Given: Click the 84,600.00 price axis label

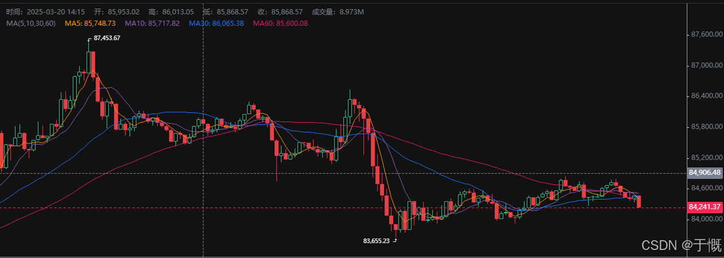Looking at the screenshot, I should click(706, 188).
